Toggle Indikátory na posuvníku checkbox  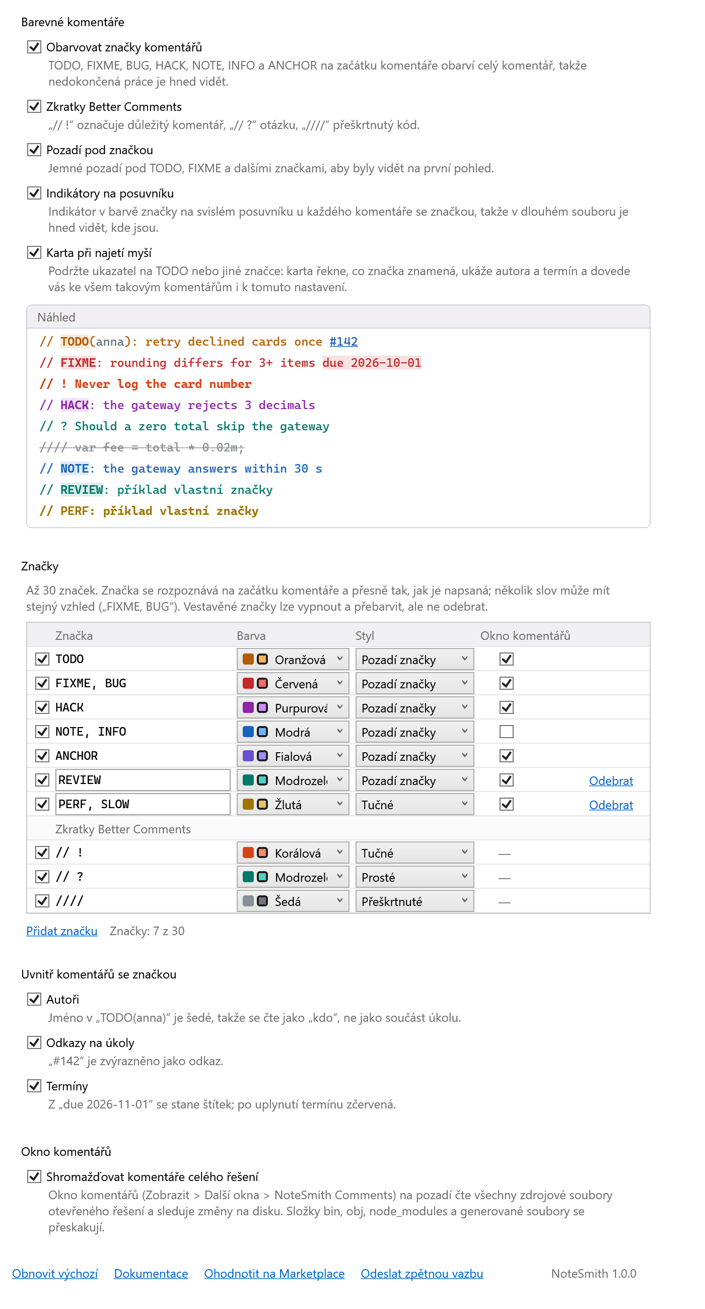click(34, 193)
